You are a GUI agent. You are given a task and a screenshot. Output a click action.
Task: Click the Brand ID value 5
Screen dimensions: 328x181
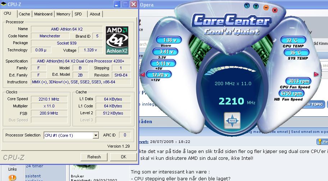pos(97,36)
